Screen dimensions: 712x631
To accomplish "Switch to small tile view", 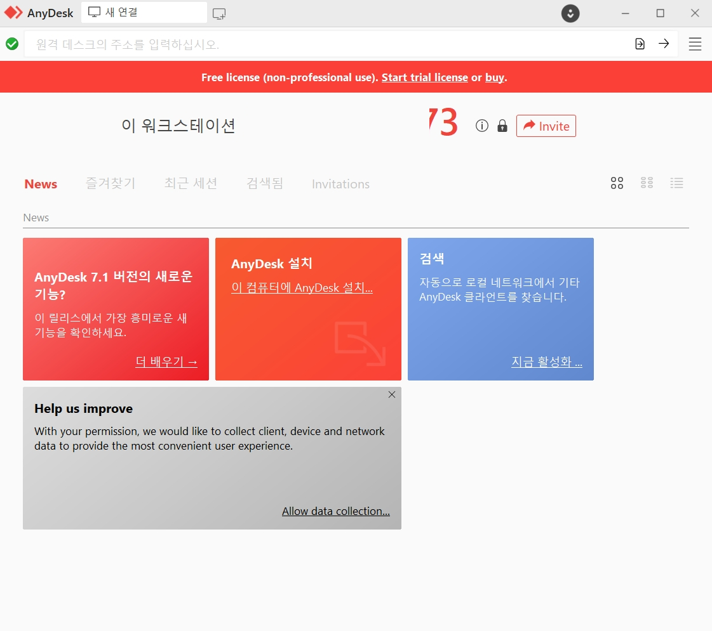I will (647, 183).
